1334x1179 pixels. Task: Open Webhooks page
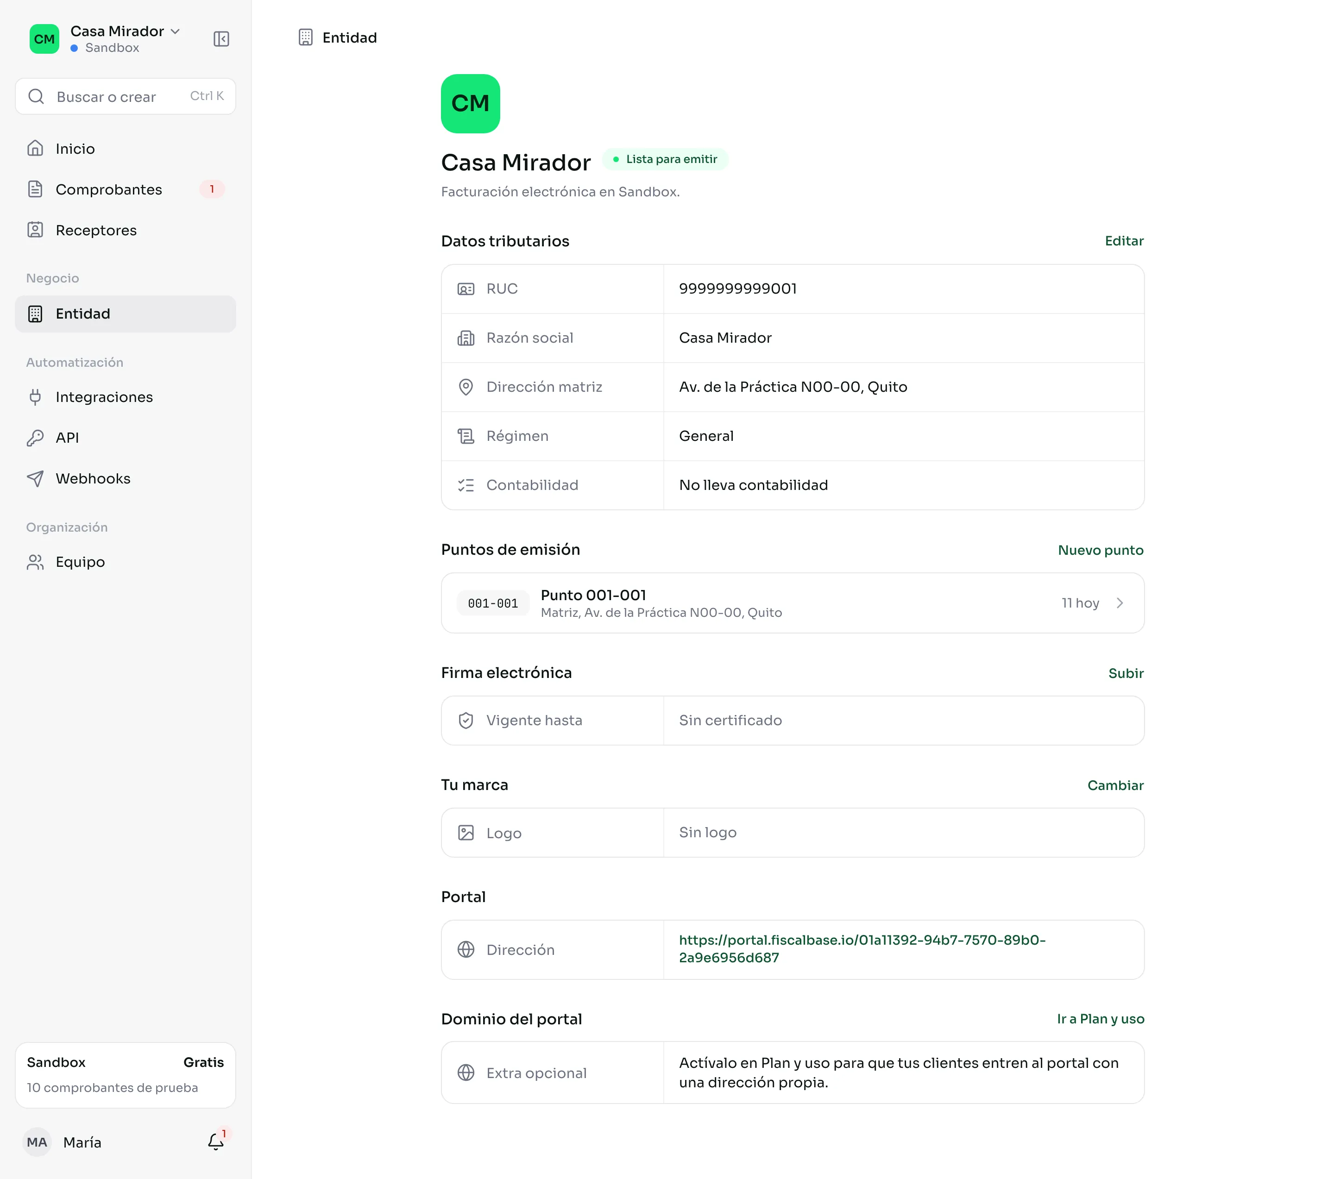126,478
